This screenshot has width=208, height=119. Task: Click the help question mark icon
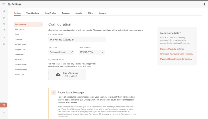click(4, 113)
